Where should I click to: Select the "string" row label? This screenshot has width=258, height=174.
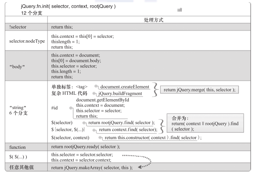18,108
